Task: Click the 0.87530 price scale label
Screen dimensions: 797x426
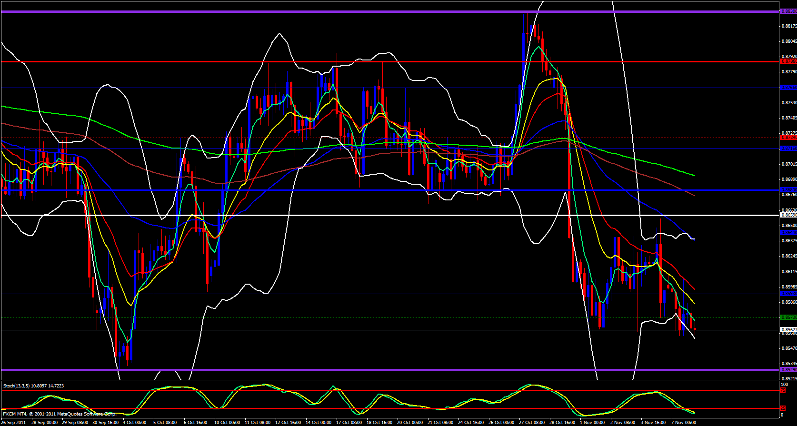Action: [788, 103]
